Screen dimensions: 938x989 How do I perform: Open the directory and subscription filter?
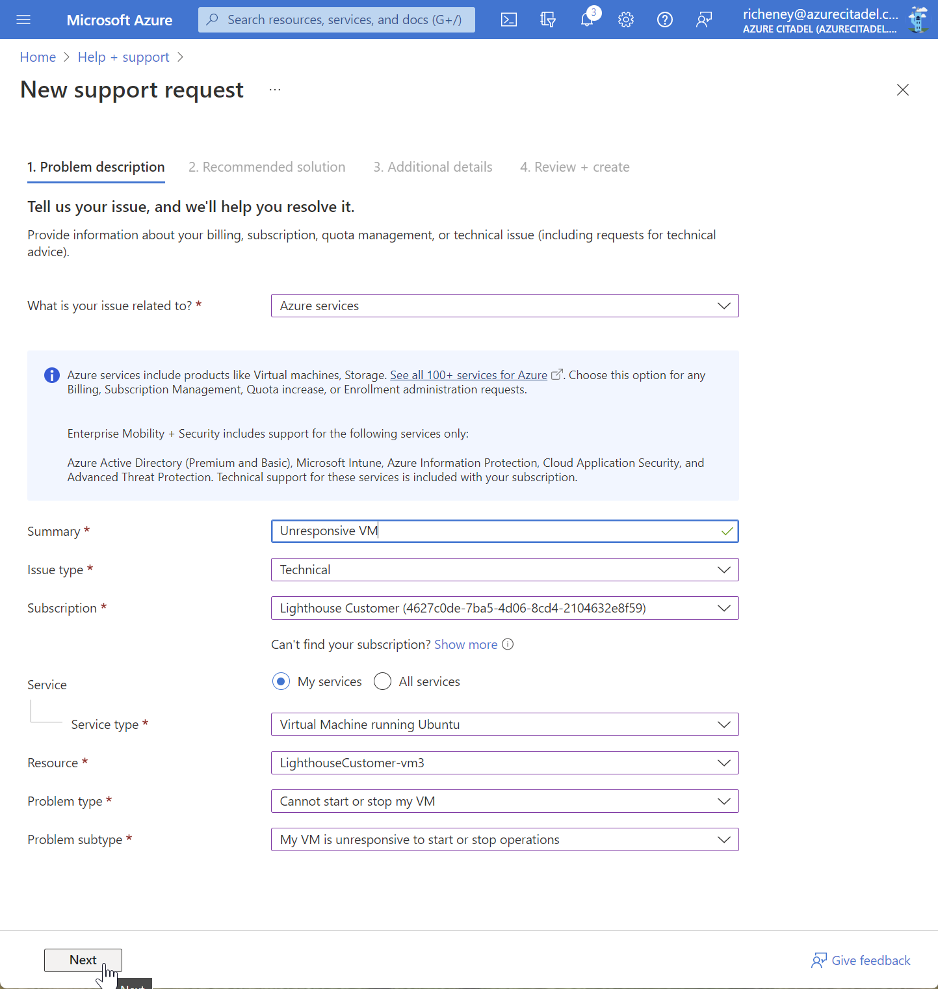(548, 20)
